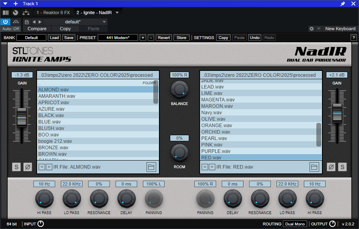Open the gear settings icon
Screen dimensions: 359x229
[x=312, y=29]
